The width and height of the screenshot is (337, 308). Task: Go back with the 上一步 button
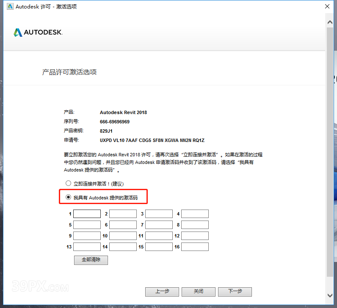tap(162, 292)
